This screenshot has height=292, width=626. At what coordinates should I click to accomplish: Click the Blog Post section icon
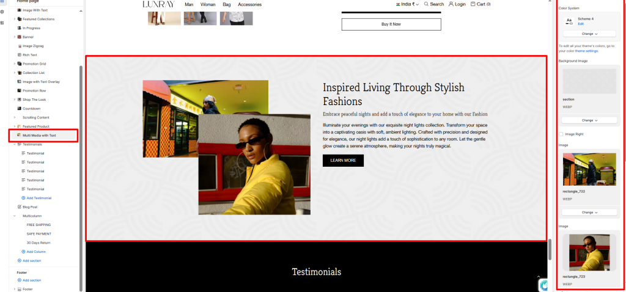[19, 207]
